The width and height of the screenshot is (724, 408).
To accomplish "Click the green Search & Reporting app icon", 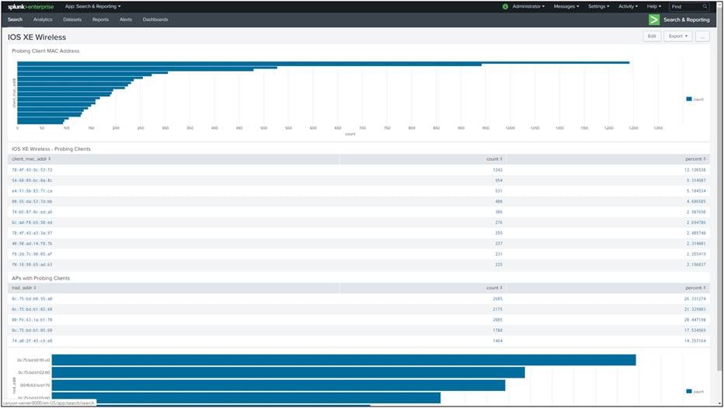I will 654,19.
